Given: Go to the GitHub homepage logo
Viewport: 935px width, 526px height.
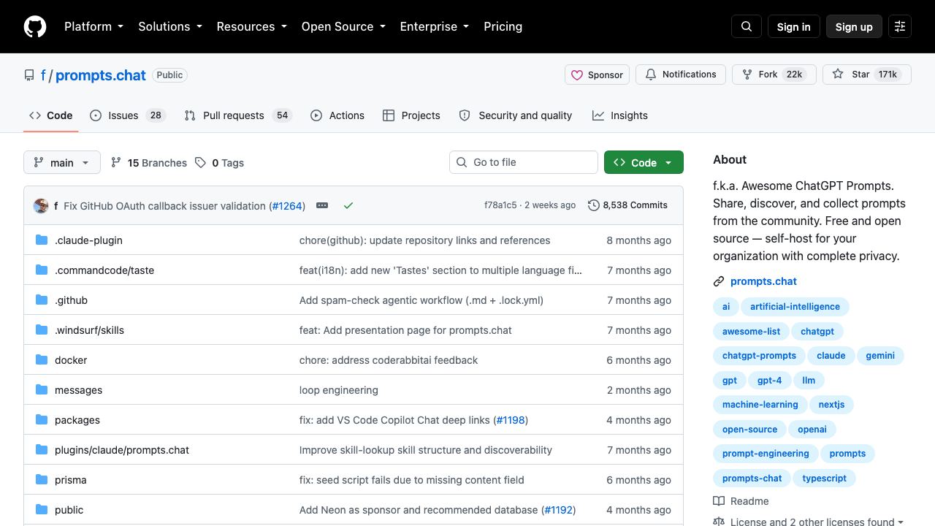Looking at the screenshot, I should [35, 26].
